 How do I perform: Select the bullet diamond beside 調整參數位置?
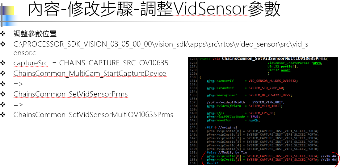[x=3, y=33]
